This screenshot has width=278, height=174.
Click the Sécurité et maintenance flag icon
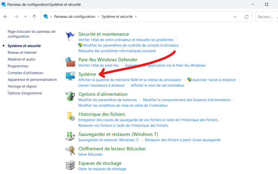(70, 36)
